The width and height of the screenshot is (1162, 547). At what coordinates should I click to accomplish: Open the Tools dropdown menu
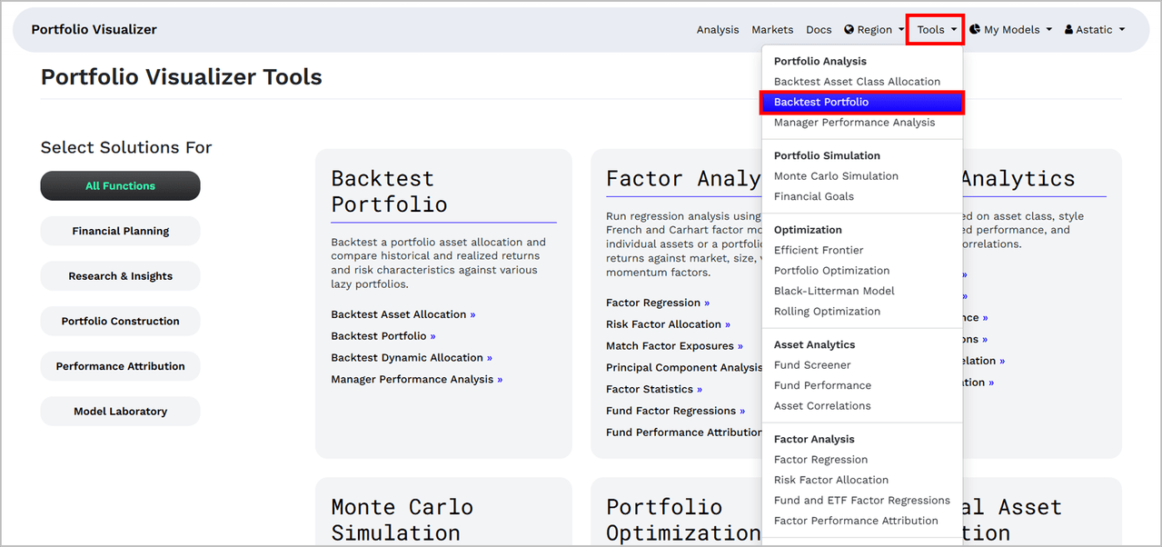[936, 30]
